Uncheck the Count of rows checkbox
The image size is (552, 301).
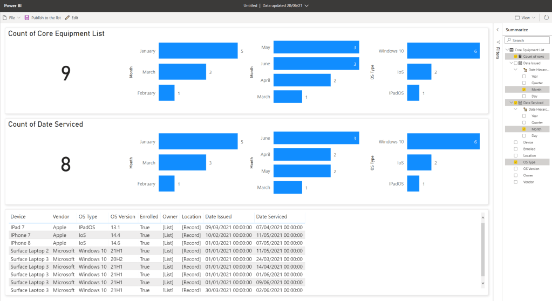(x=516, y=57)
